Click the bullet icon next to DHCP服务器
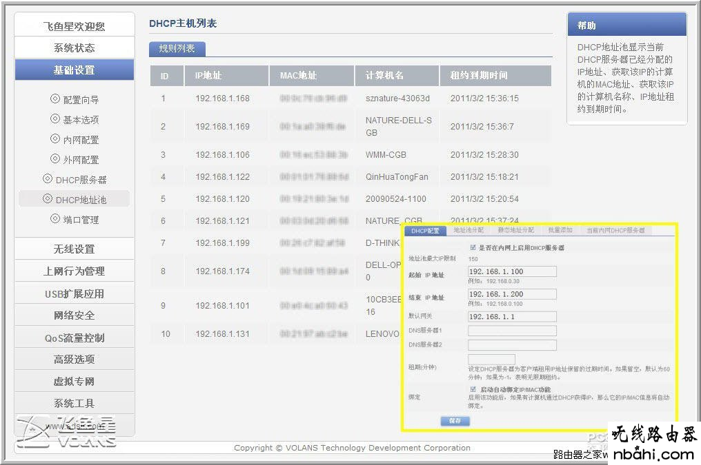 (x=48, y=178)
